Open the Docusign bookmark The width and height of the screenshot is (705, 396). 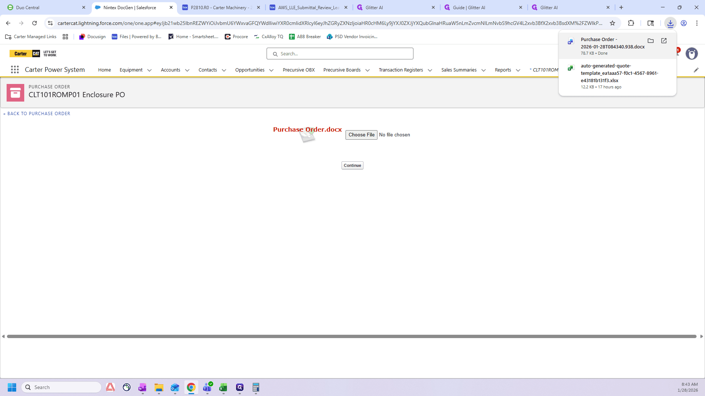point(93,37)
